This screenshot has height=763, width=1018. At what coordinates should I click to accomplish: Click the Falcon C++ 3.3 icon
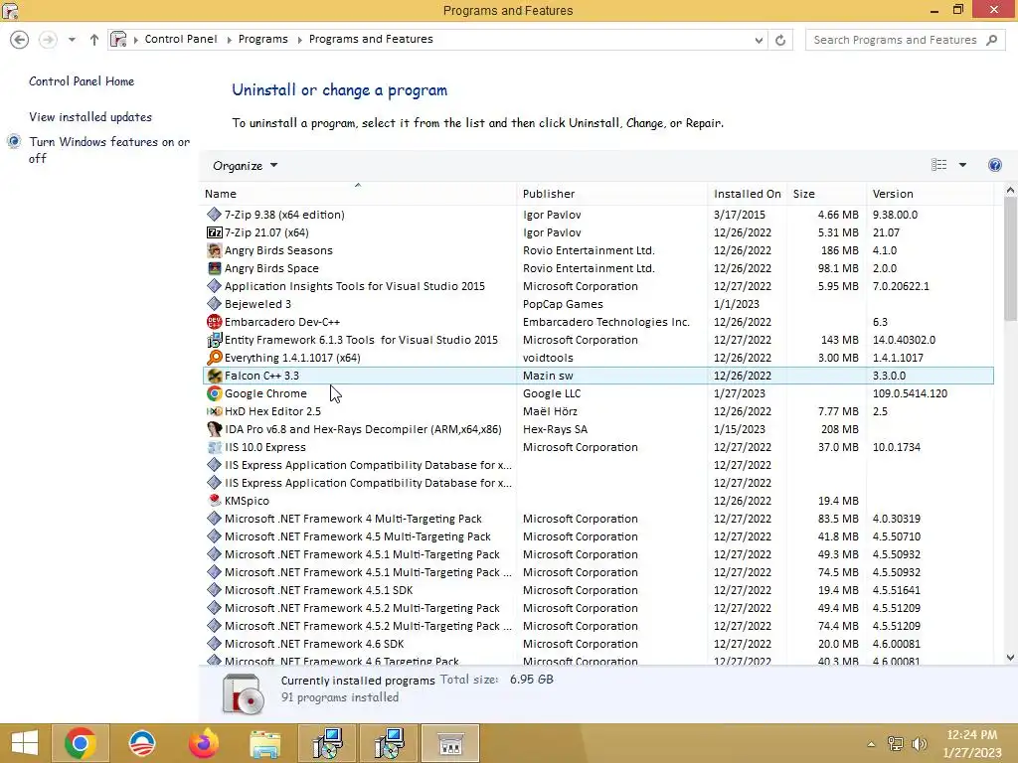[215, 376]
